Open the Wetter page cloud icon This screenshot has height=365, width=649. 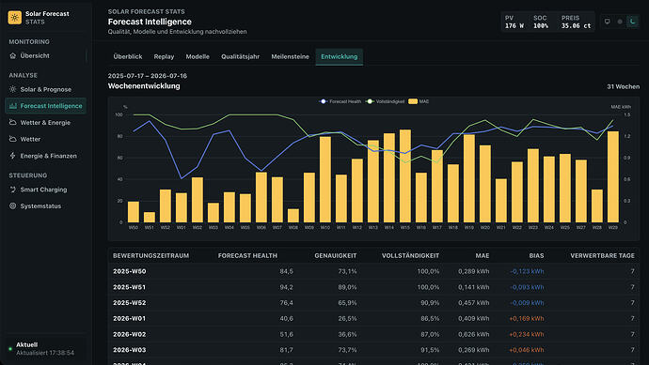(x=13, y=139)
